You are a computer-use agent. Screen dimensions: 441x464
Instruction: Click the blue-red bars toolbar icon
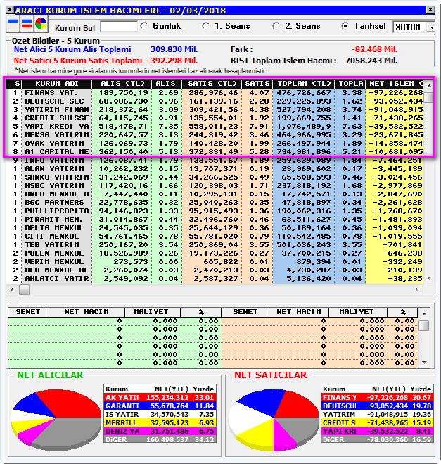[27, 24]
